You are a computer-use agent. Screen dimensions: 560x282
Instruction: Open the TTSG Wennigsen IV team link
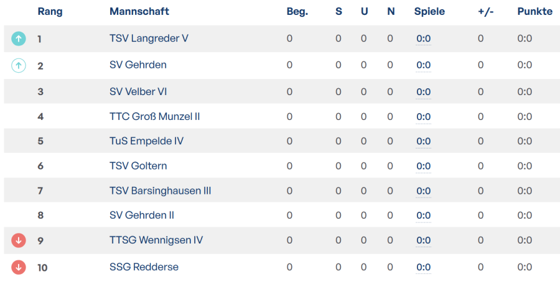coord(156,240)
